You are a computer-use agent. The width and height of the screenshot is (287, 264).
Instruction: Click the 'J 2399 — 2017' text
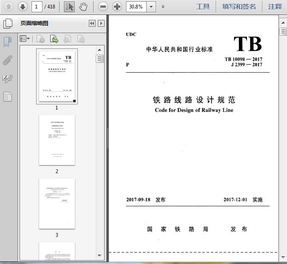pos(247,65)
